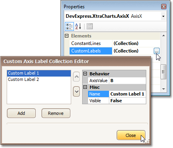Collapse the Misc category
Image resolution: width=173 pixels, height=148 pixels.
click(85, 87)
